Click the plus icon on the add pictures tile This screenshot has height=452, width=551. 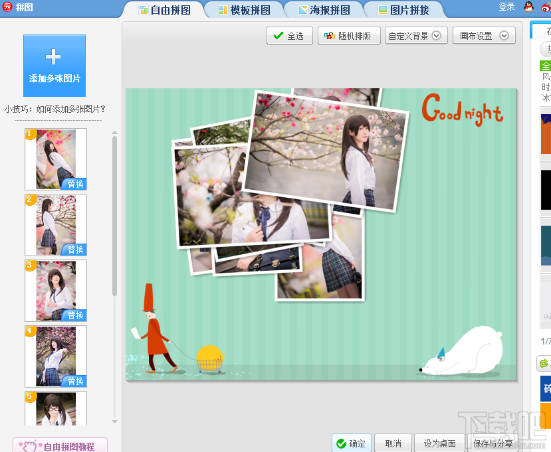pyautogui.click(x=53, y=57)
